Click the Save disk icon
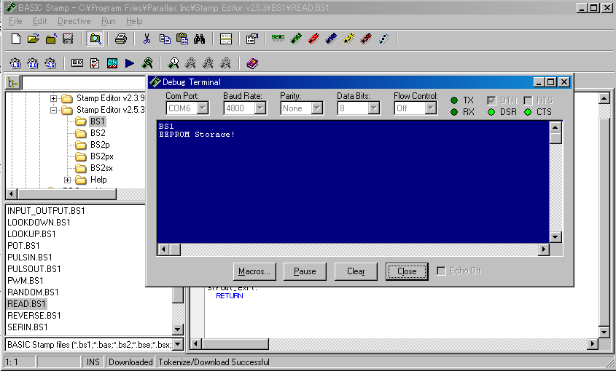The image size is (616, 371). pyautogui.click(x=68, y=39)
